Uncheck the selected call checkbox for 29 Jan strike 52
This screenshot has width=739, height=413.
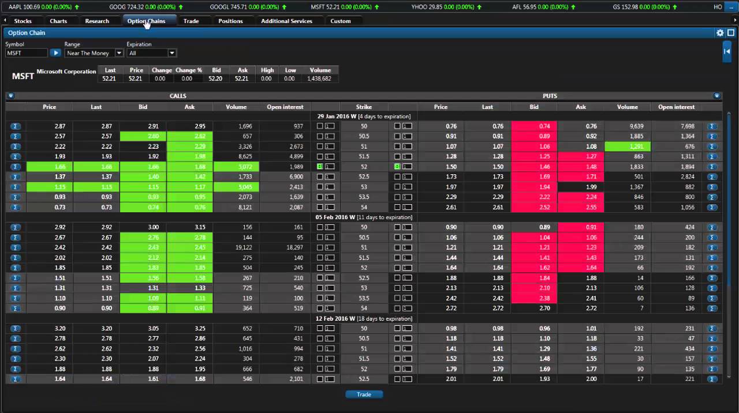point(320,167)
